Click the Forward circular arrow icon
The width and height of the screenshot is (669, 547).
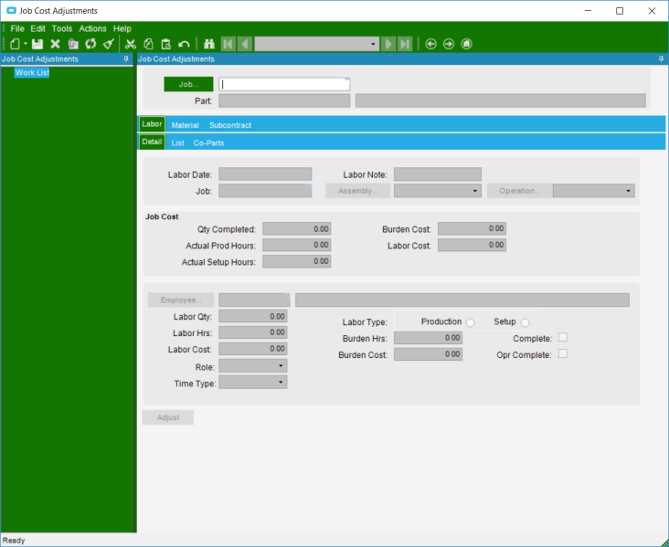tap(449, 44)
